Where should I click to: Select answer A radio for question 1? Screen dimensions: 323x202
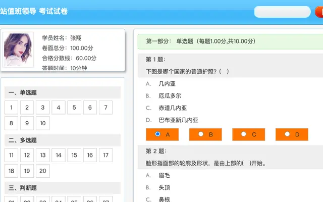click(157, 134)
